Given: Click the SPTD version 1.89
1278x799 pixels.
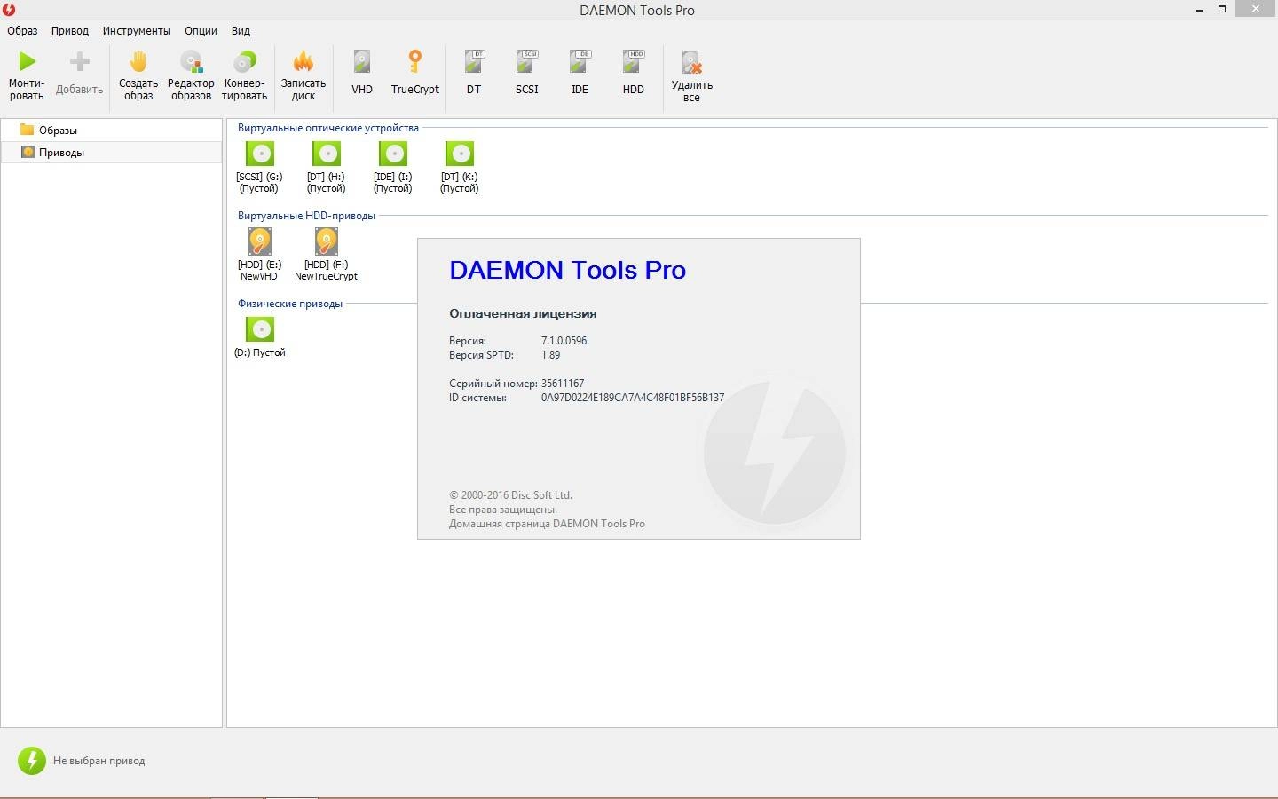Looking at the screenshot, I should (x=550, y=355).
